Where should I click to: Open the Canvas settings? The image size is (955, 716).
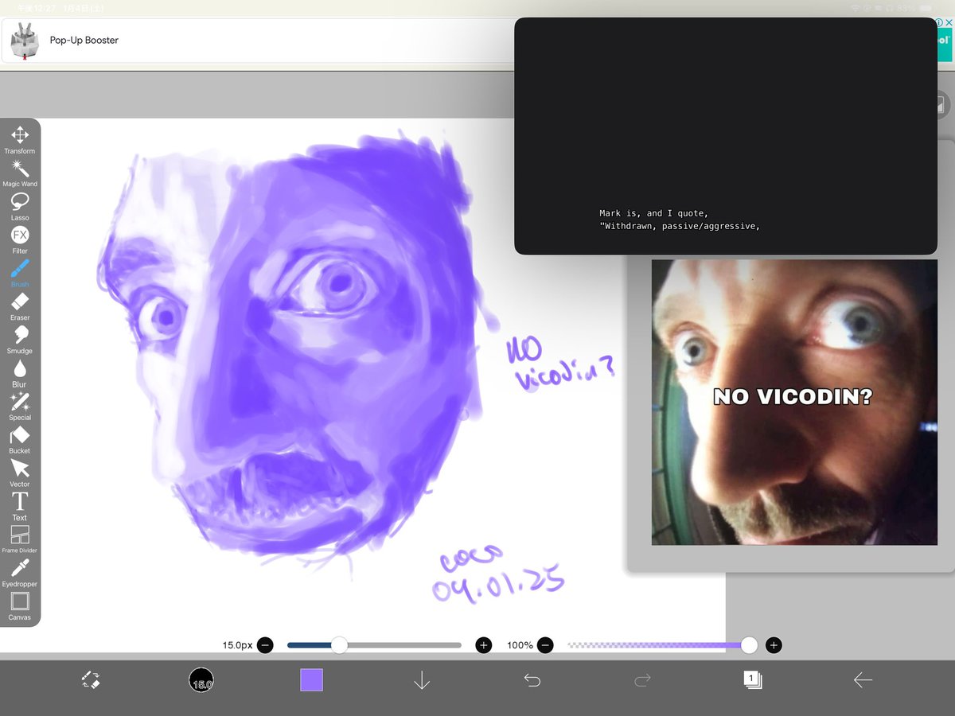pos(19,603)
